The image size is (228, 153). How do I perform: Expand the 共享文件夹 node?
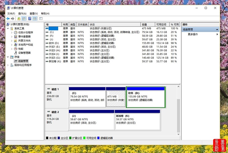[12, 41]
